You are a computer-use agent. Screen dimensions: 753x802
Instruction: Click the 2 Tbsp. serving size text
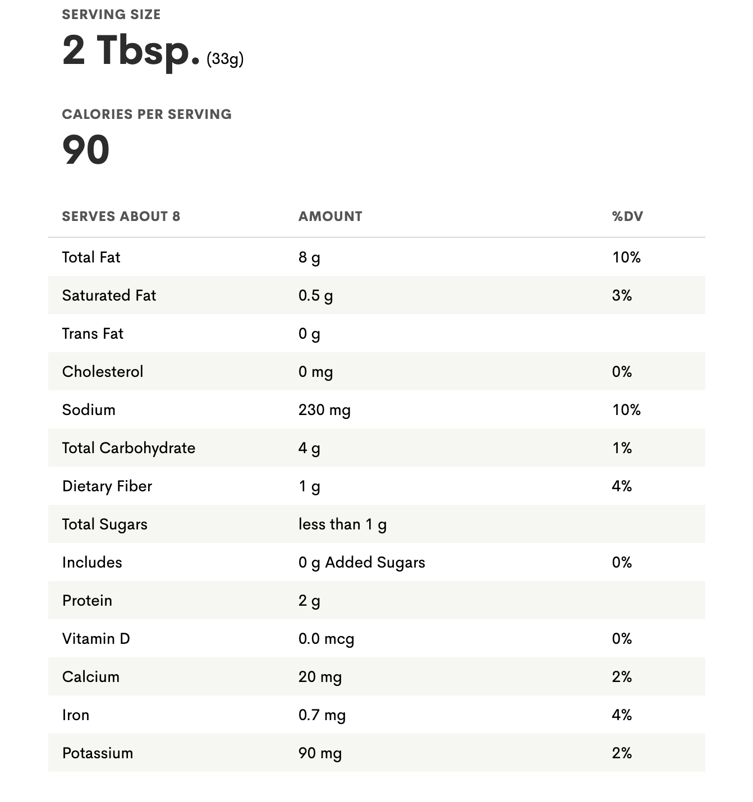tap(131, 50)
